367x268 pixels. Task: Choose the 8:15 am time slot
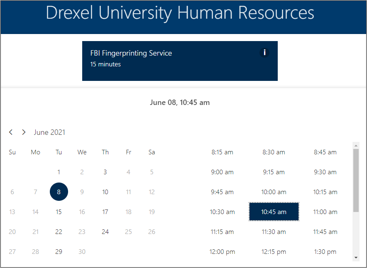click(x=222, y=152)
